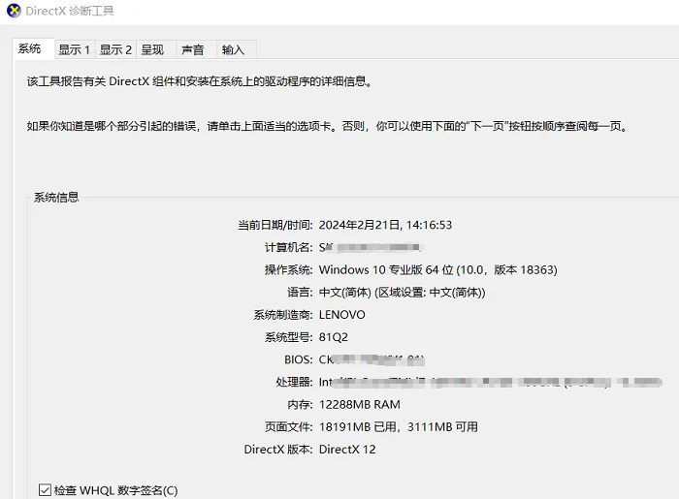Click the 内存 label

tap(300, 405)
